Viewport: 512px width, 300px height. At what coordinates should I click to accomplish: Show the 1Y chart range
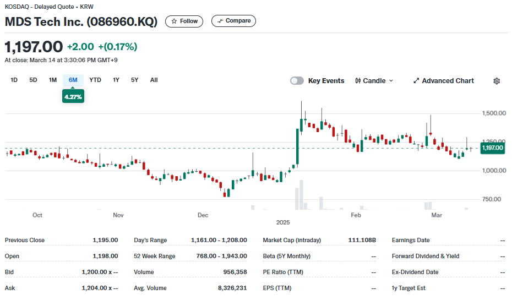coord(116,80)
